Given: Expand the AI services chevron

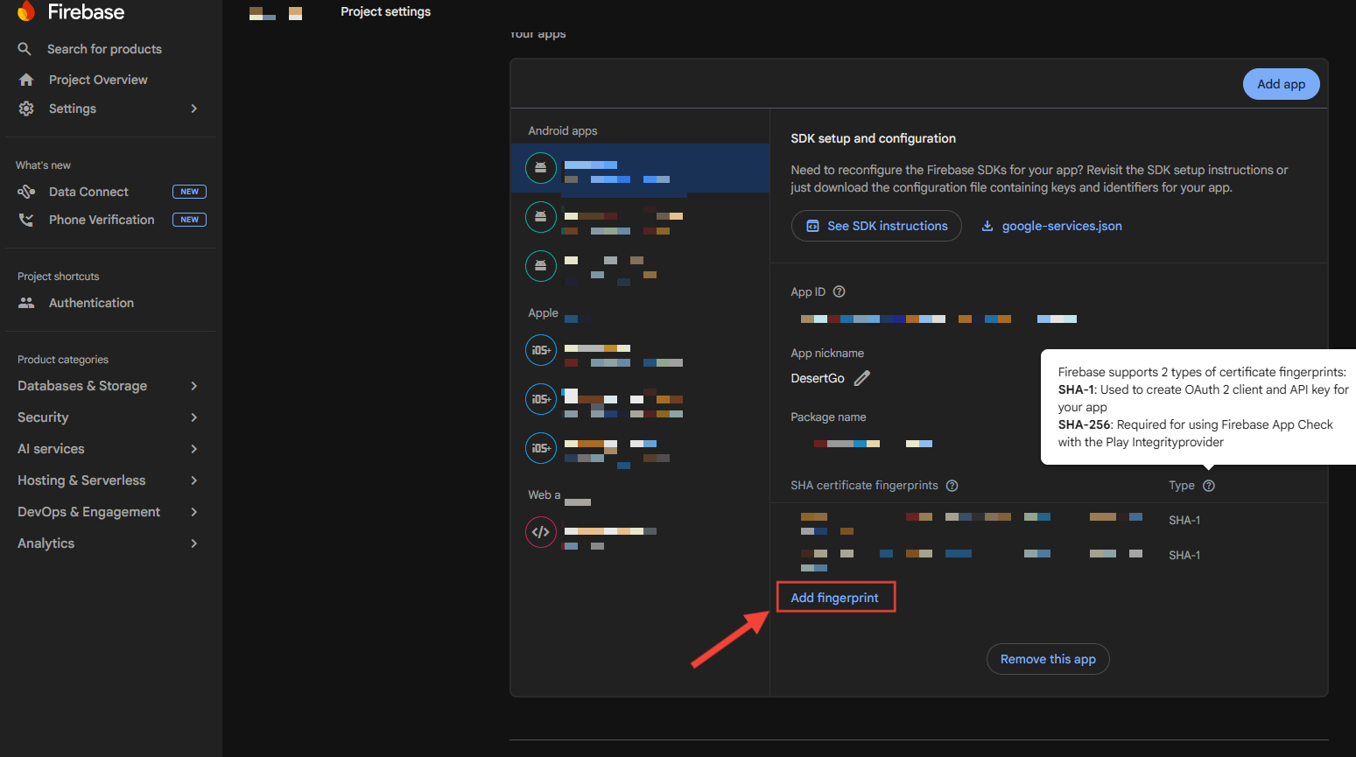Looking at the screenshot, I should coord(194,449).
